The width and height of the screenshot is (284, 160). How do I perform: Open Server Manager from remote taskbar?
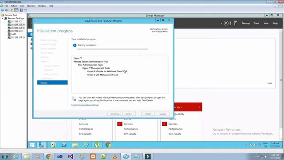click(x=42, y=145)
